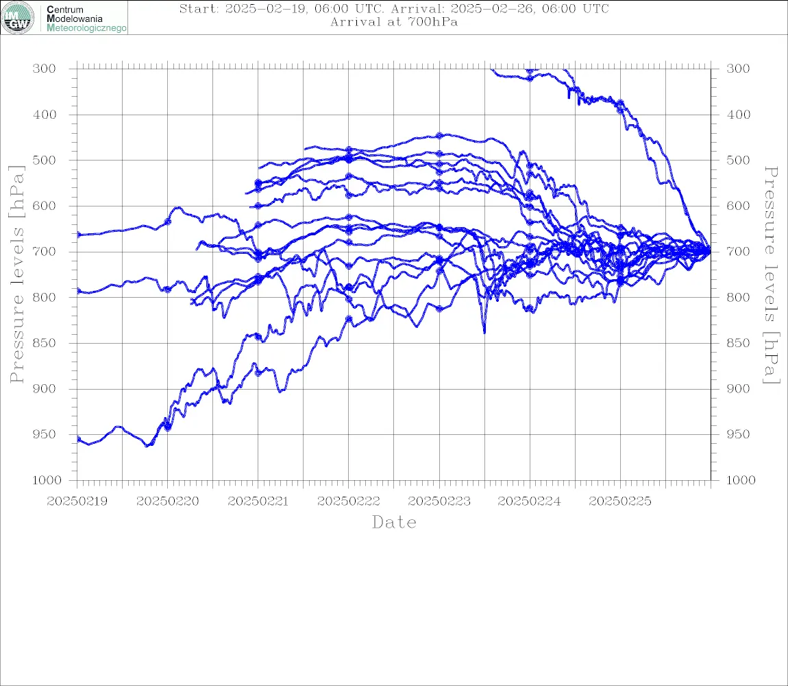788x686 pixels.
Task: Click the trajectory convergence point at 700 hPa
Action: [x=710, y=250]
